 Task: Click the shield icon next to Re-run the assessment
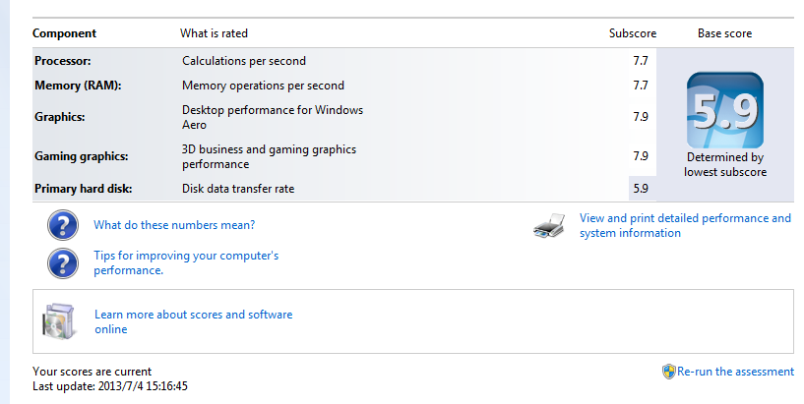669,372
